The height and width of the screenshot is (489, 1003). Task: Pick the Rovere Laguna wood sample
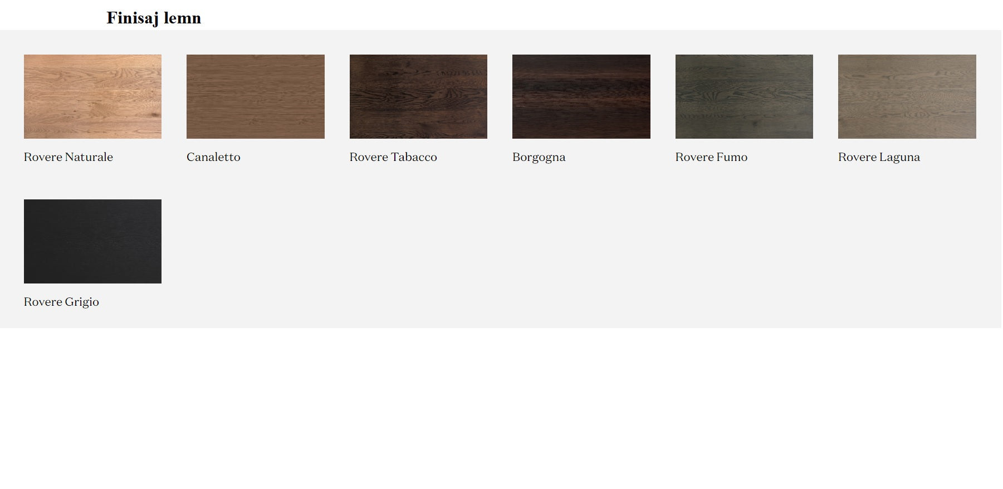(x=907, y=96)
